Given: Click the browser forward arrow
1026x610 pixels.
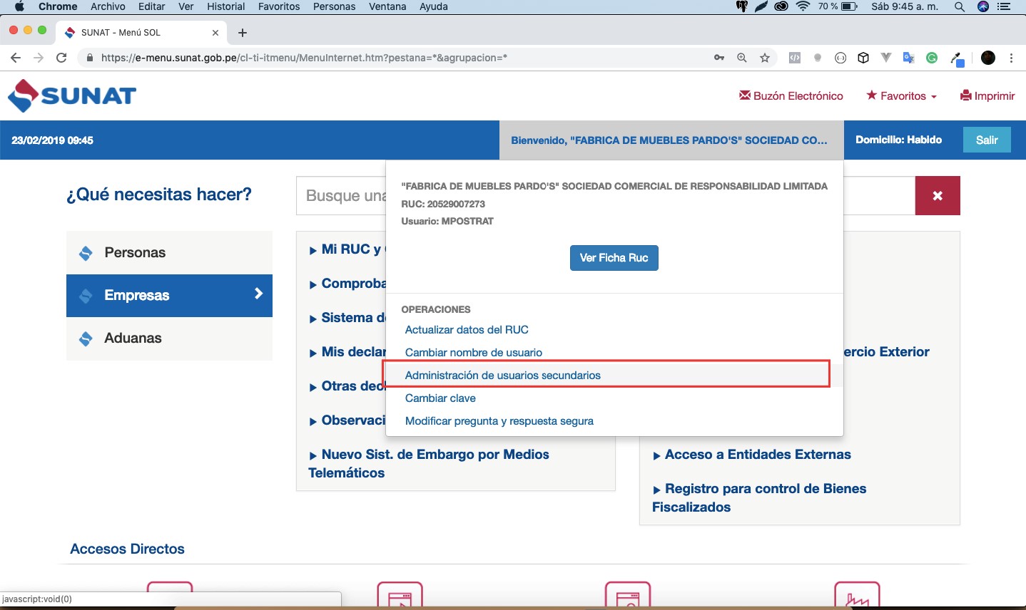Looking at the screenshot, I should (x=39, y=58).
